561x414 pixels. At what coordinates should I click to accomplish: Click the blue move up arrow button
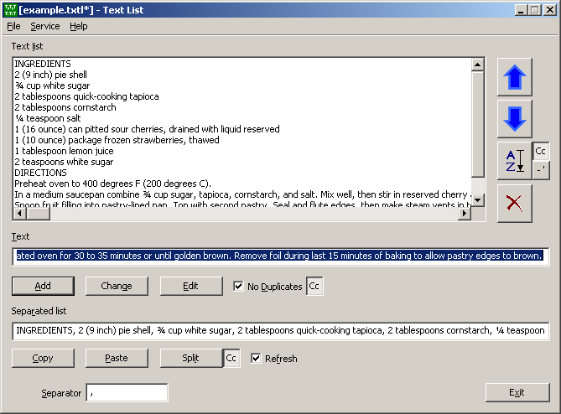(514, 79)
